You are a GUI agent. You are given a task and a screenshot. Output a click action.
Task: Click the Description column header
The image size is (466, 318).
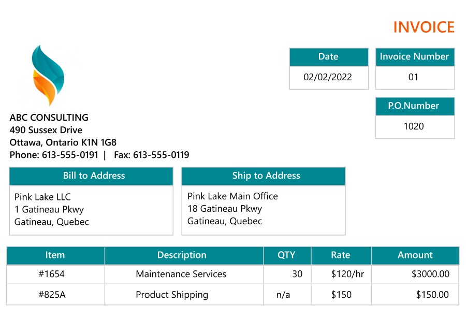coord(182,255)
